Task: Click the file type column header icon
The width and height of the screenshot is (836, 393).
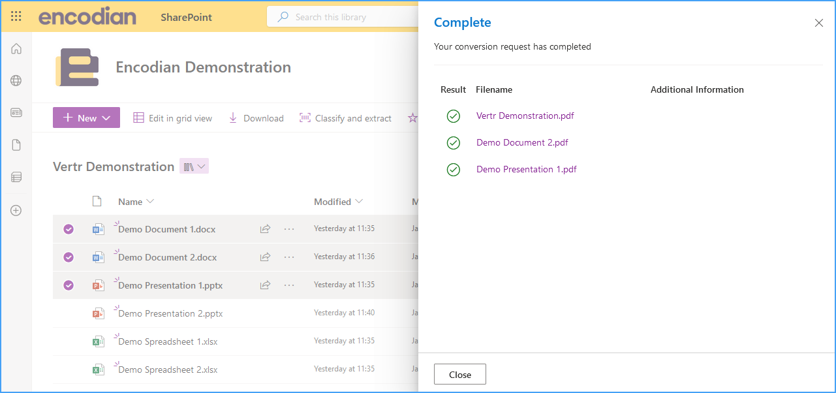Action: point(97,201)
